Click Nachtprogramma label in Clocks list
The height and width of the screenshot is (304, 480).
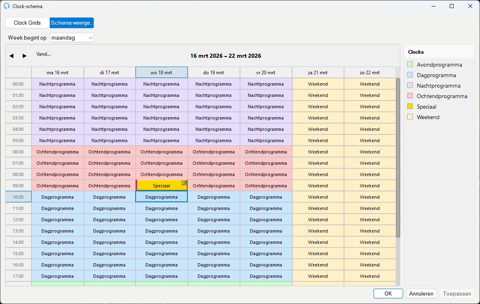(438, 86)
